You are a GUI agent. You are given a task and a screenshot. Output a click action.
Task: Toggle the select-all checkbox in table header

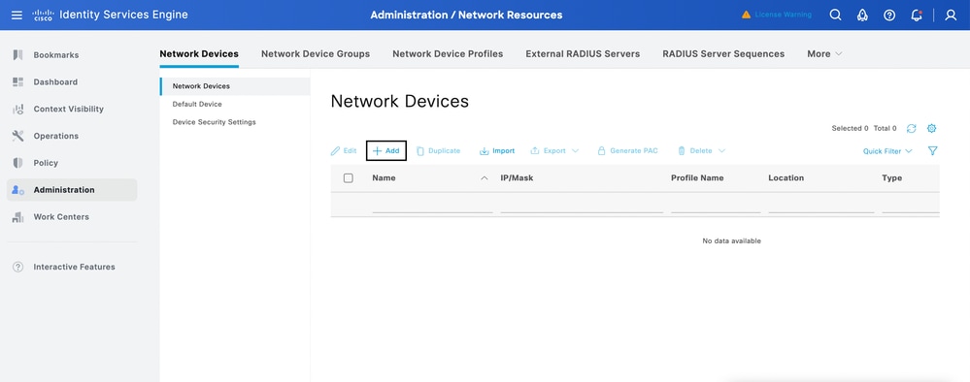click(349, 178)
